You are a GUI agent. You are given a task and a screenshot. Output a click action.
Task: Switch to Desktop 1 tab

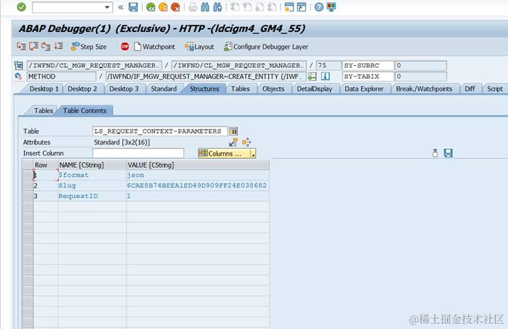coord(44,89)
